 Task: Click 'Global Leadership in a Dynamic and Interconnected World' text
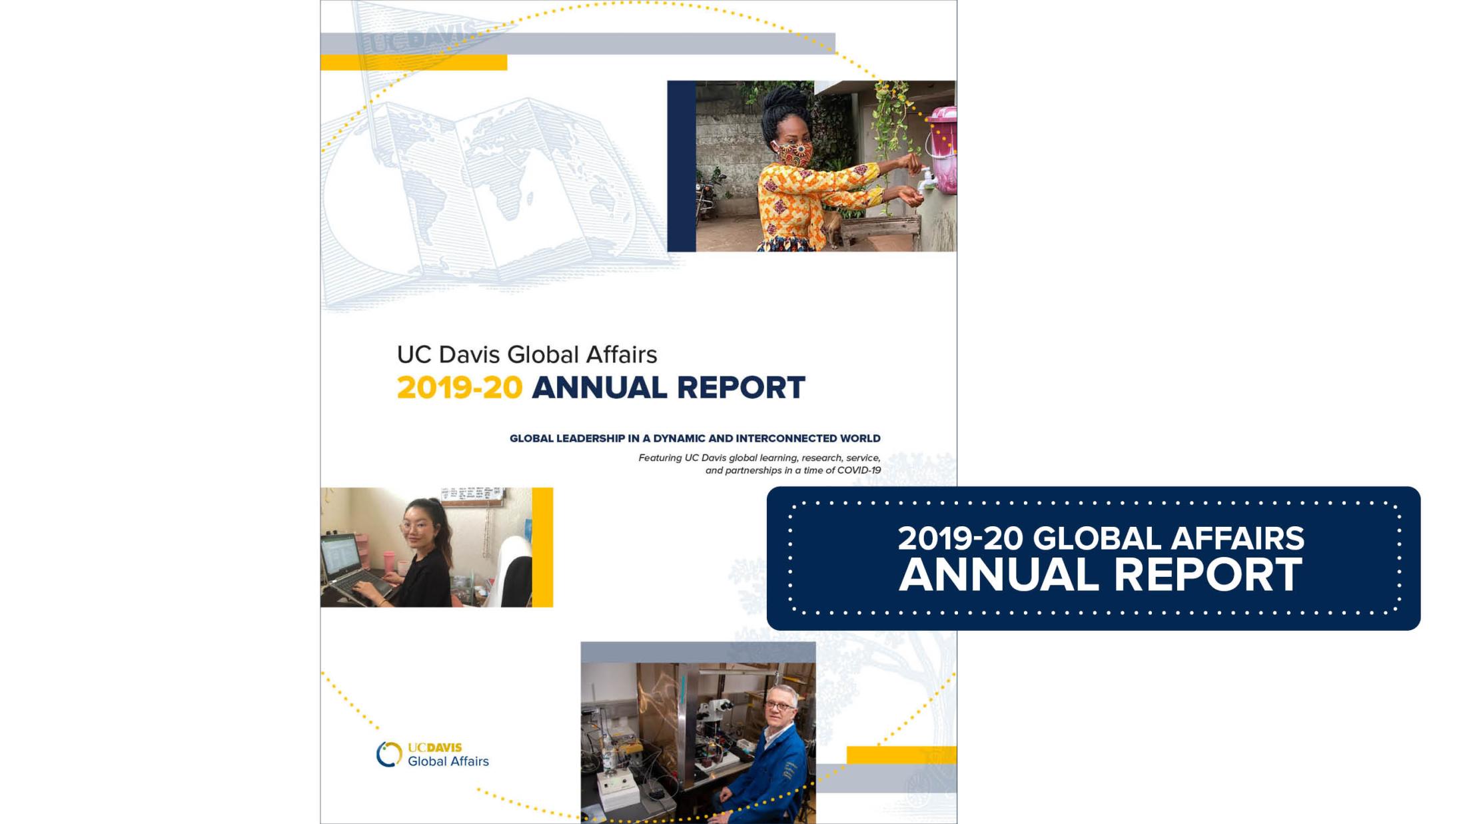pyautogui.click(x=695, y=438)
